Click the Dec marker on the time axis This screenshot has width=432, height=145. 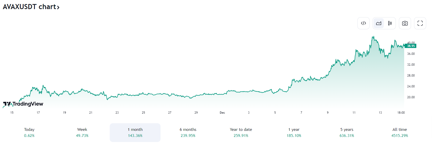[222, 113]
